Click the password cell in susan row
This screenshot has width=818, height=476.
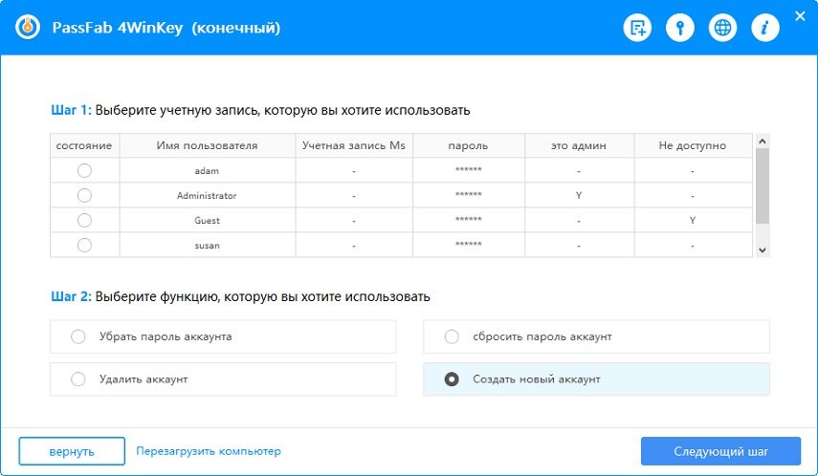point(469,245)
